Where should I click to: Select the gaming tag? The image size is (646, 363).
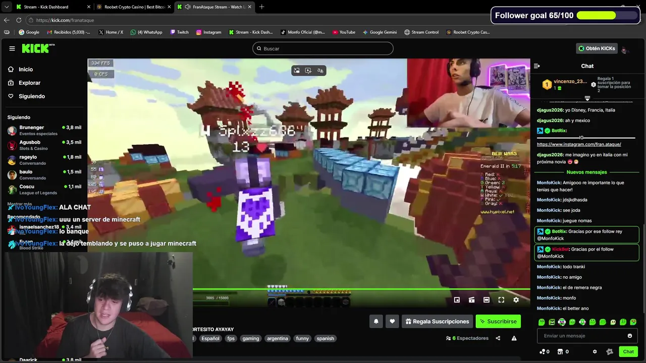click(x=250, y=338)
